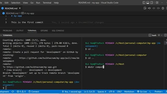Toggle GitLens file blame circle icon
167x94 pixels.
tap(163, 8)
